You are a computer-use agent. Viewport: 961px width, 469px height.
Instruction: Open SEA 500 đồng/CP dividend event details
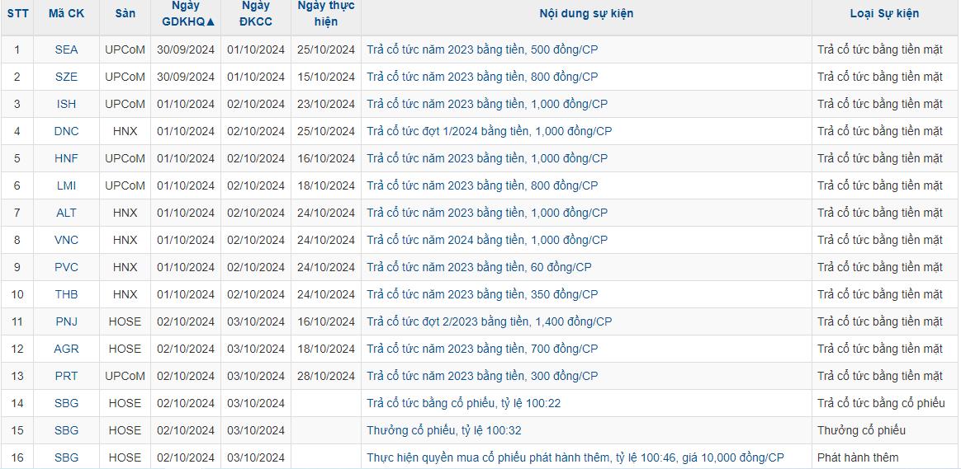pos(482,49)
